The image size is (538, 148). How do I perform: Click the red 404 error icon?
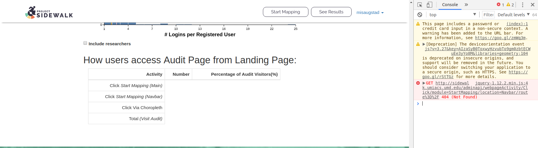tap(418, 83)
